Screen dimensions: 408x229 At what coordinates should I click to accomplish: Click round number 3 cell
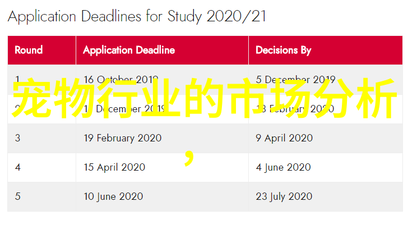tap(41, 138)
